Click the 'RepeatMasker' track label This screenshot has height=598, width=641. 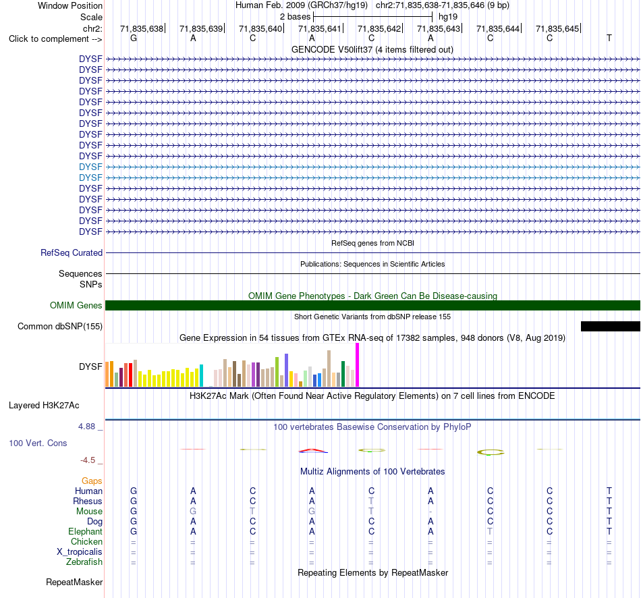click(x=74, y=582)
